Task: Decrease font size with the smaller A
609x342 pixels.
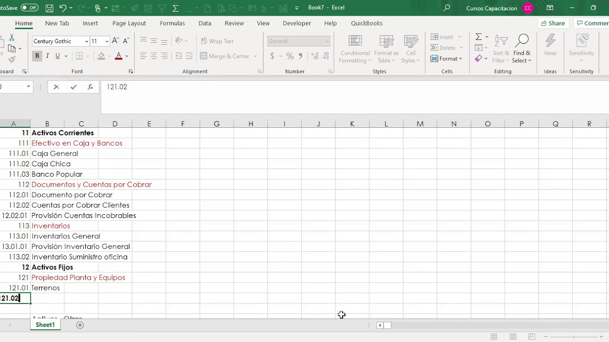Action: click(126, 41)
